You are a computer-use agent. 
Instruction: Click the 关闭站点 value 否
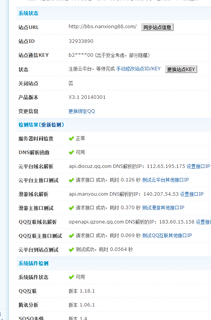(71, 83)
